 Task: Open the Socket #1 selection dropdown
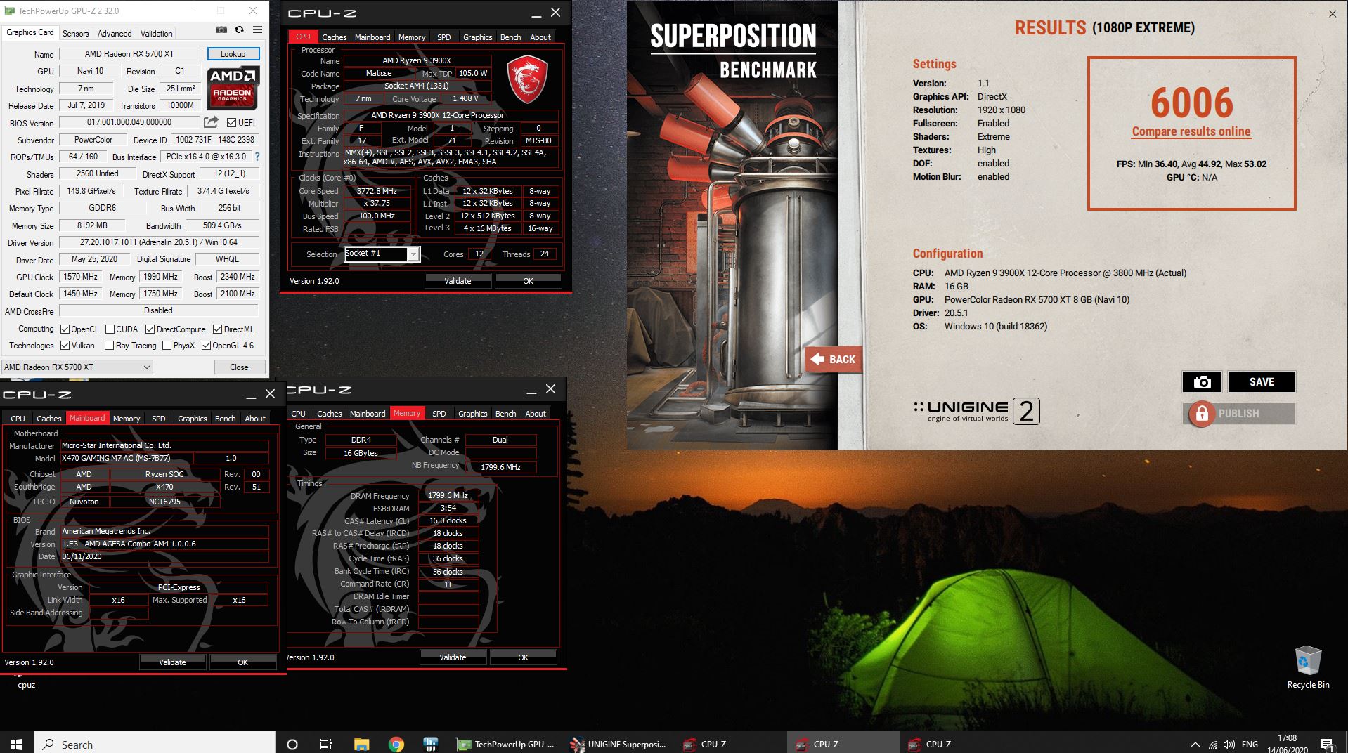(x=382, y=254)
